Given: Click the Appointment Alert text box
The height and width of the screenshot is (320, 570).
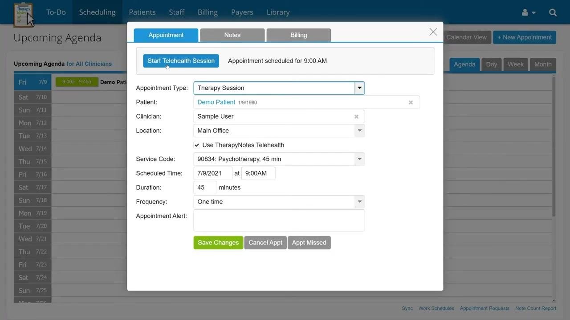Looking at the screenshot, I should (x=279, y=220).
